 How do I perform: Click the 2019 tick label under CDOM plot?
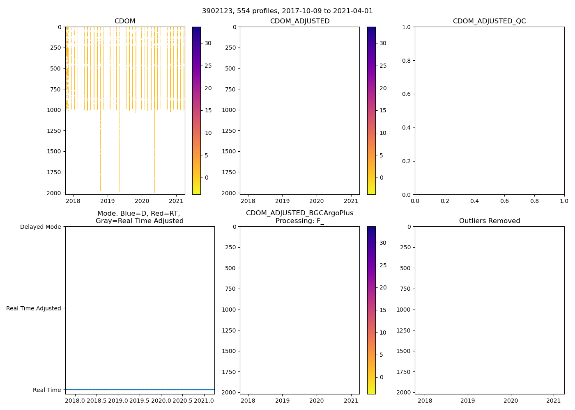108,201
